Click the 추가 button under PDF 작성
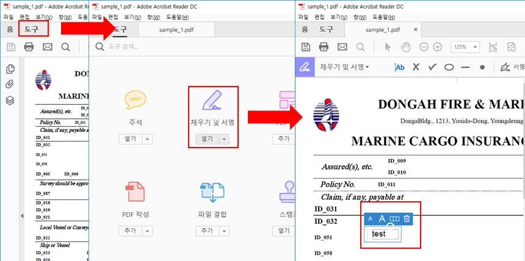Viewport: 525px width, 261px height. [130, 231]
